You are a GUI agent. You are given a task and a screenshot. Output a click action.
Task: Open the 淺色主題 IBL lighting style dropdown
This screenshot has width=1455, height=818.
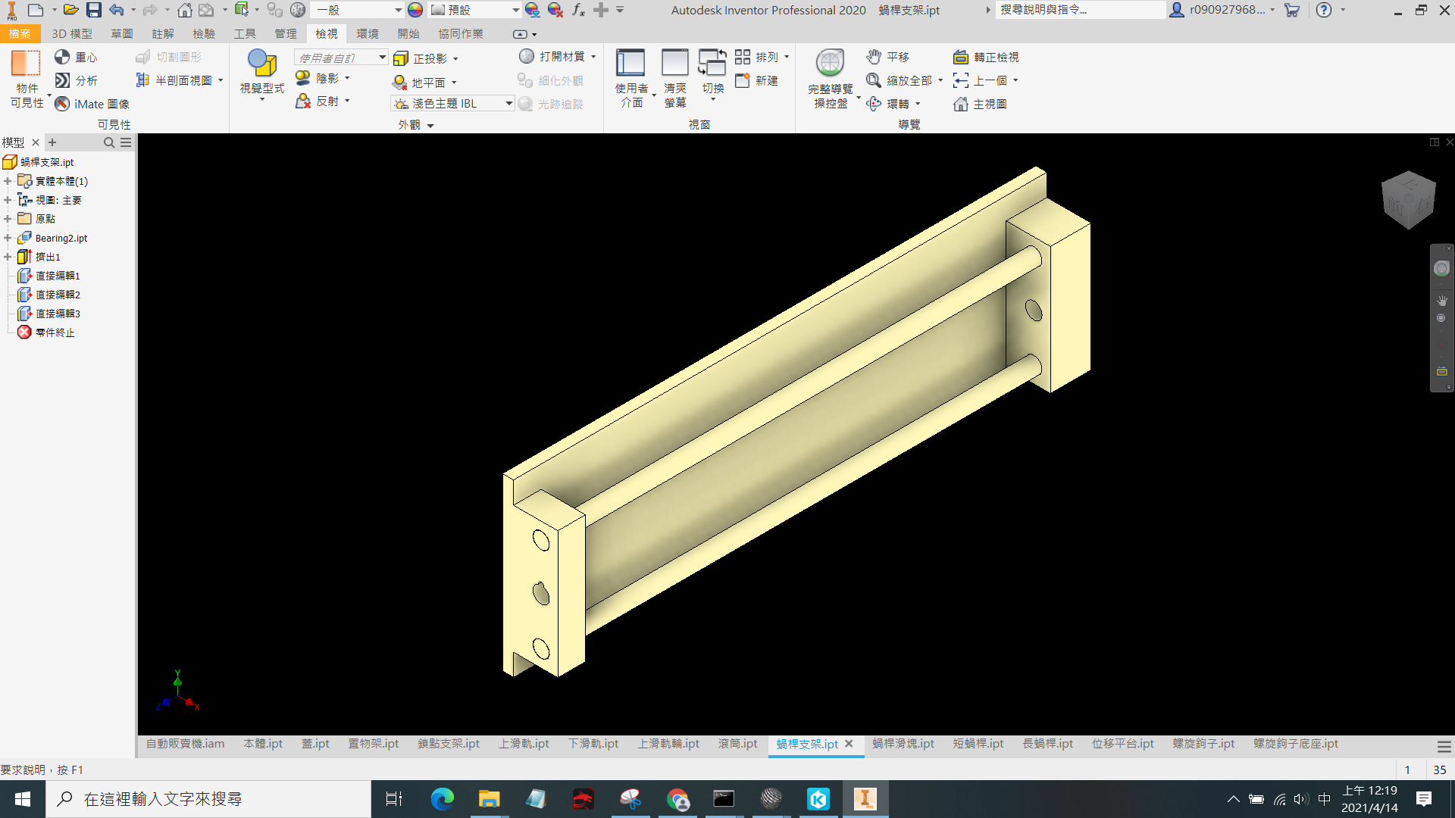[508, 104]
